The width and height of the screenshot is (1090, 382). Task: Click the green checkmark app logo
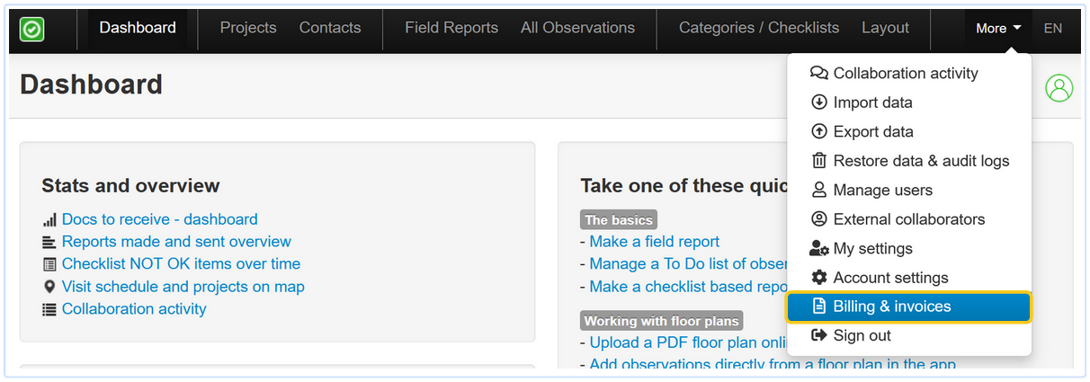(32, 29)
